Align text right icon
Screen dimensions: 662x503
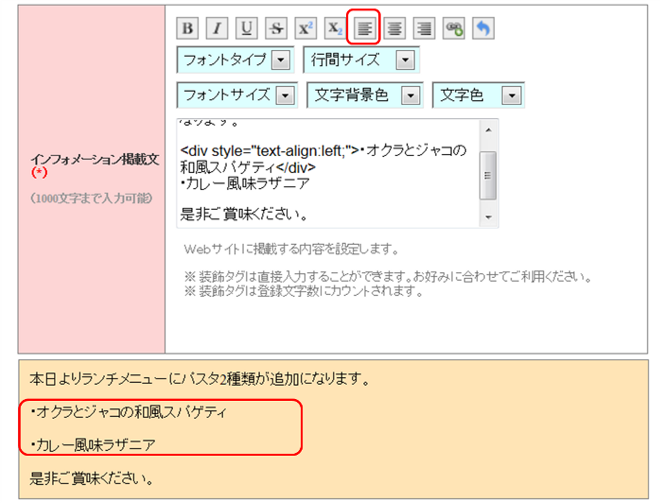click(x=424, y=28)
